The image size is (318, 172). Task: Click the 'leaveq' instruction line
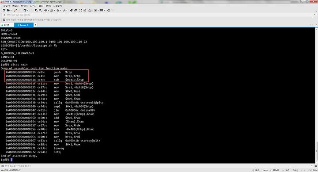[35, 148]
